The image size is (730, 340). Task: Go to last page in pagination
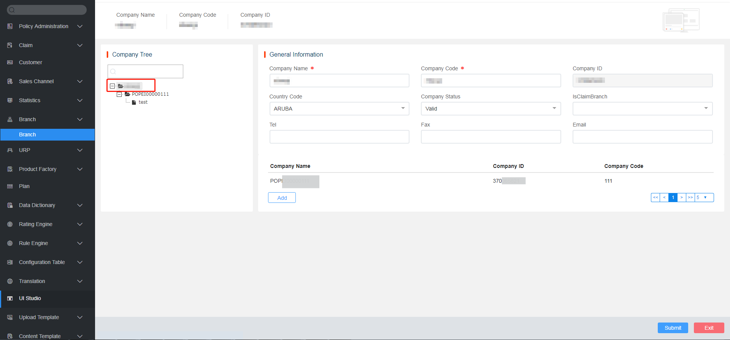[690, 198]
